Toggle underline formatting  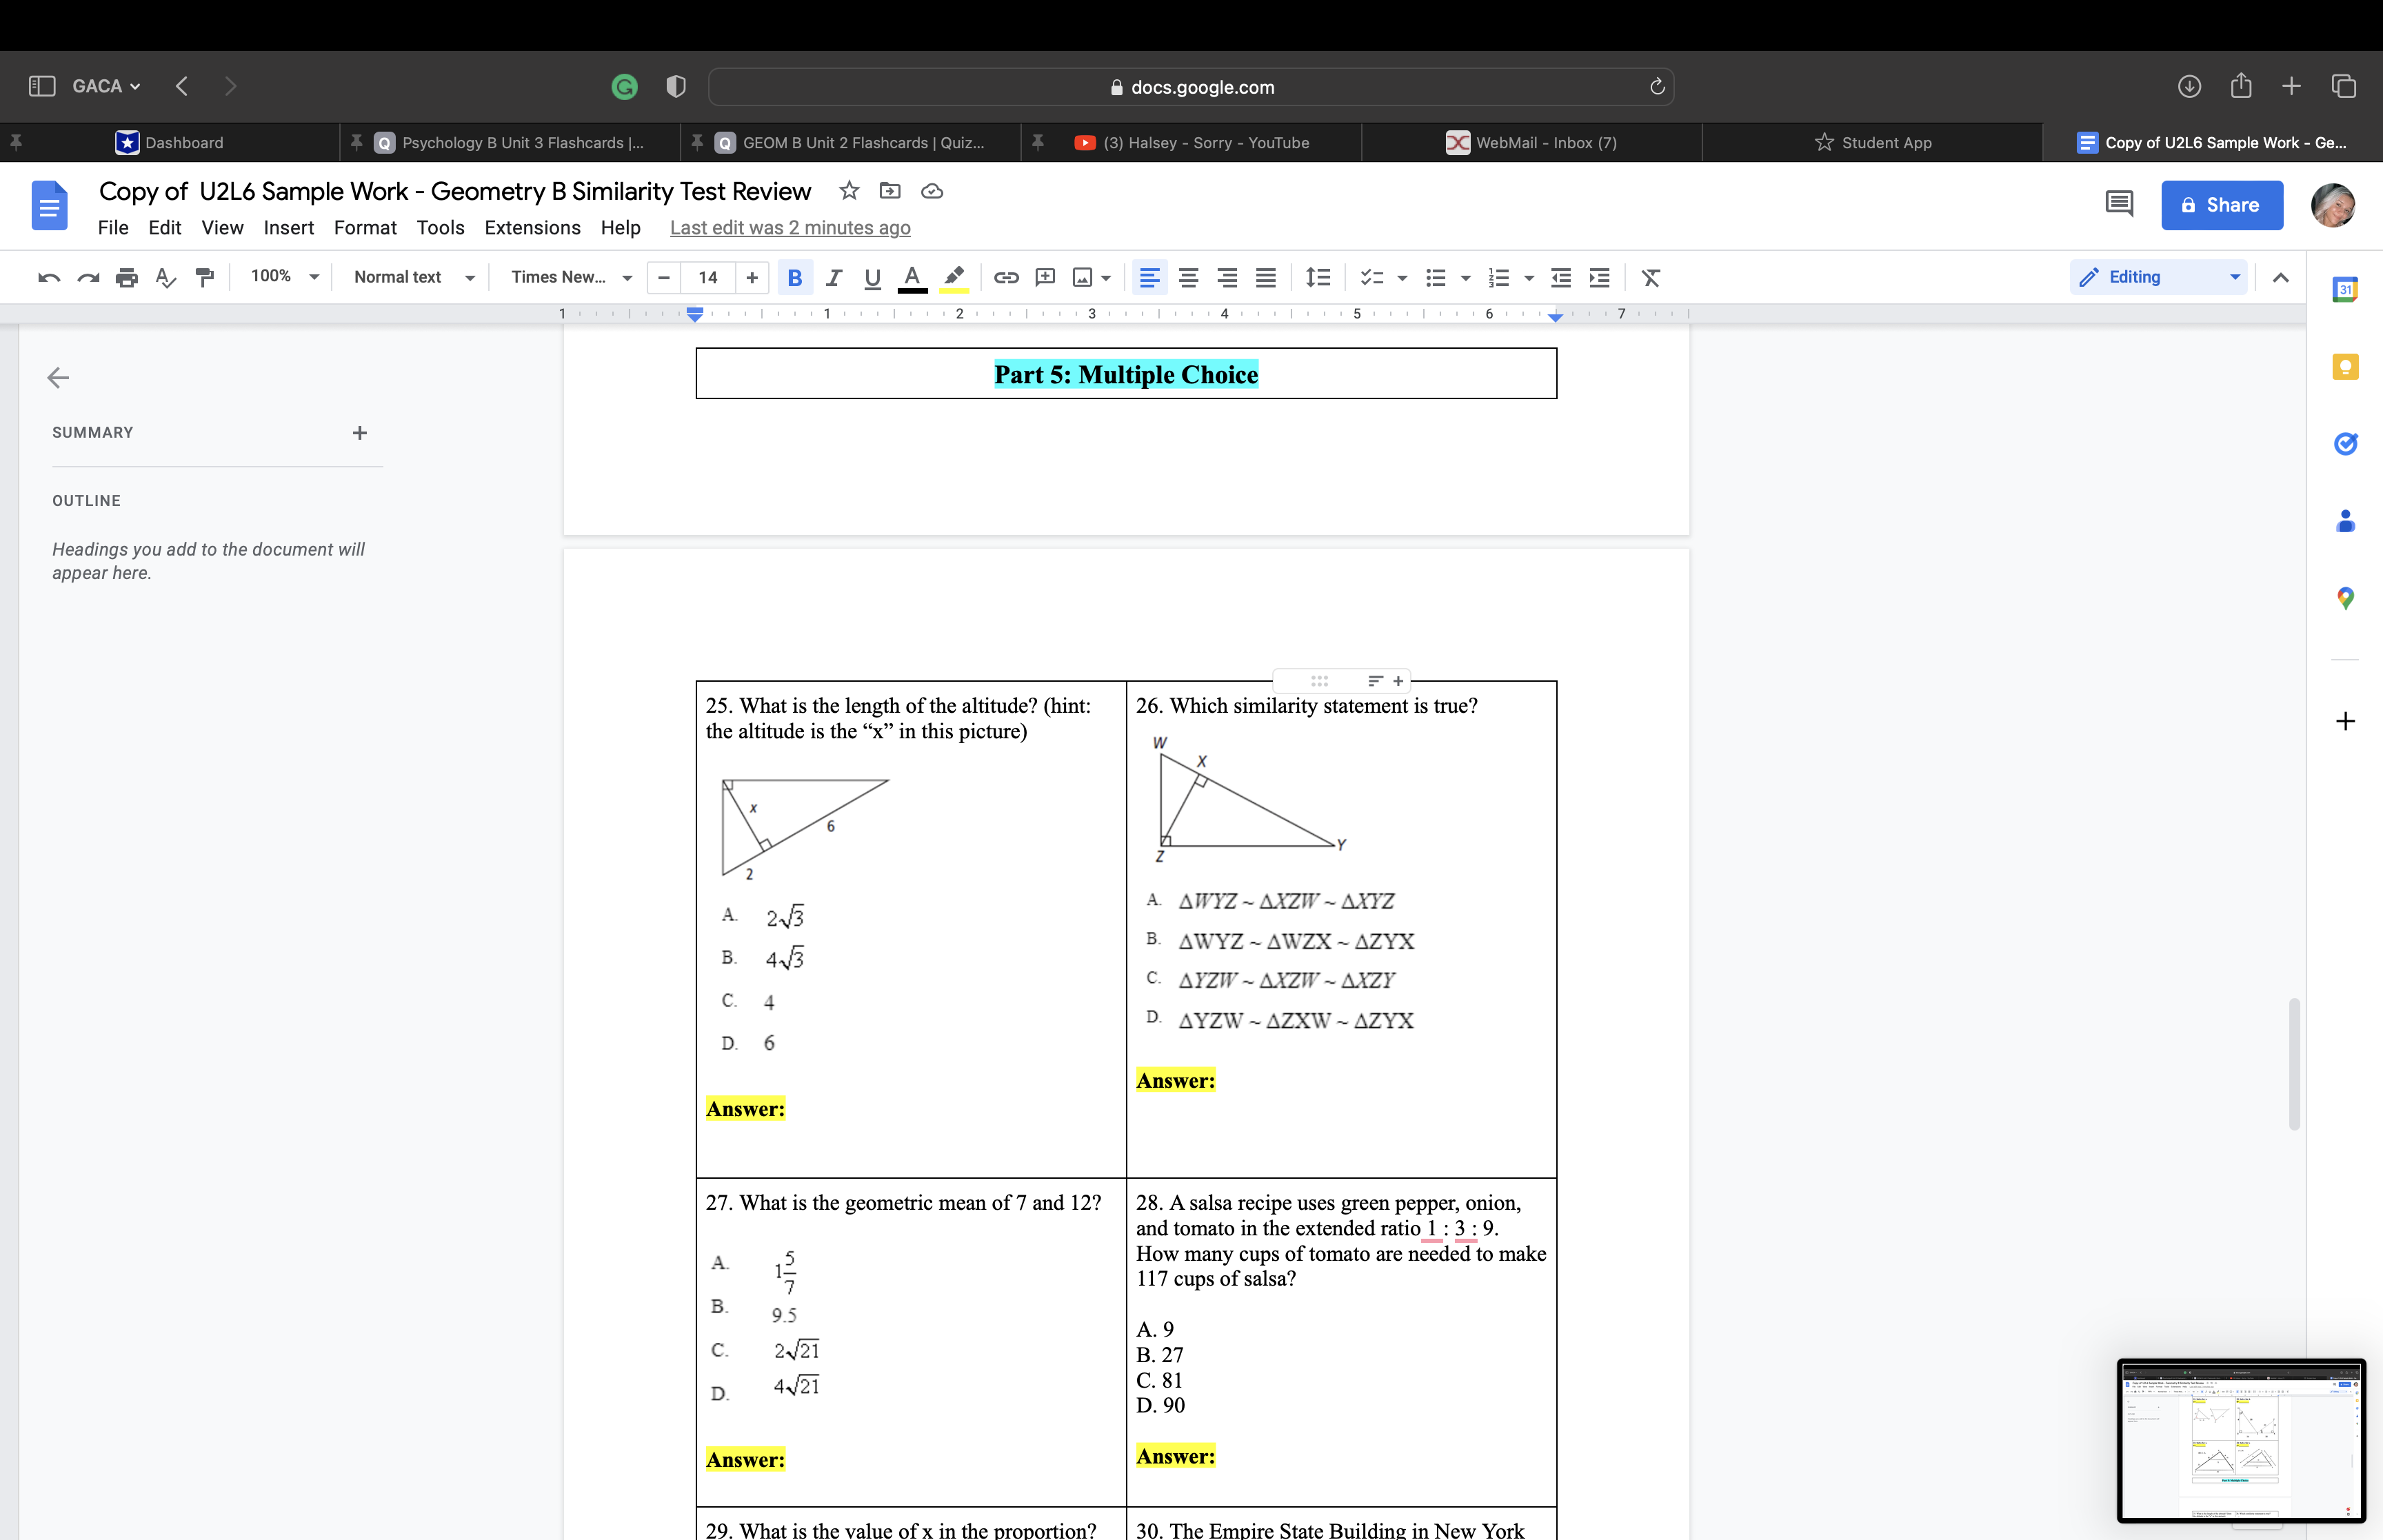point(871,277)
